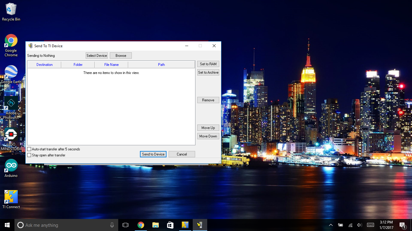The height and width of the screenshot is (231, 412).
Task: Sort by the Path column header
Action: pyautogui.click(x=161, y=64)
